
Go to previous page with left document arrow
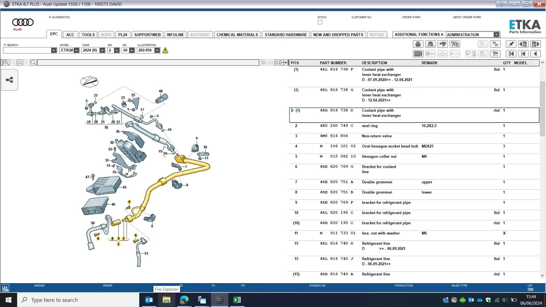click(x=523, y=44)
